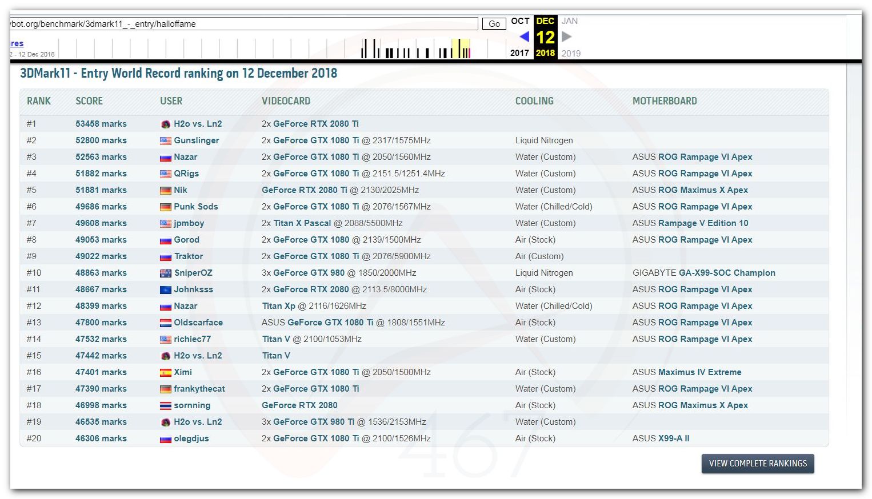Select JAN 2019 in the Wayback header
Image resolution: width=872 pixels, height=499 pixels.
pyautogui.click(x=570, y=21)
